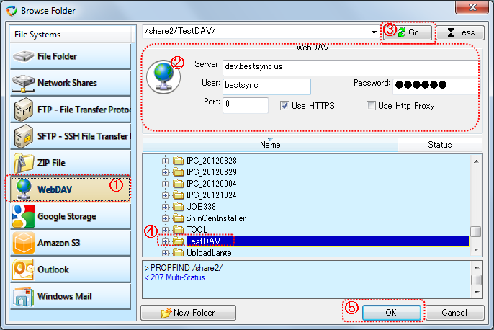This screenshot has width=494, height=330.
Task: Click the IPC_20120829 folder icon
Action: (x=179, y=172)
